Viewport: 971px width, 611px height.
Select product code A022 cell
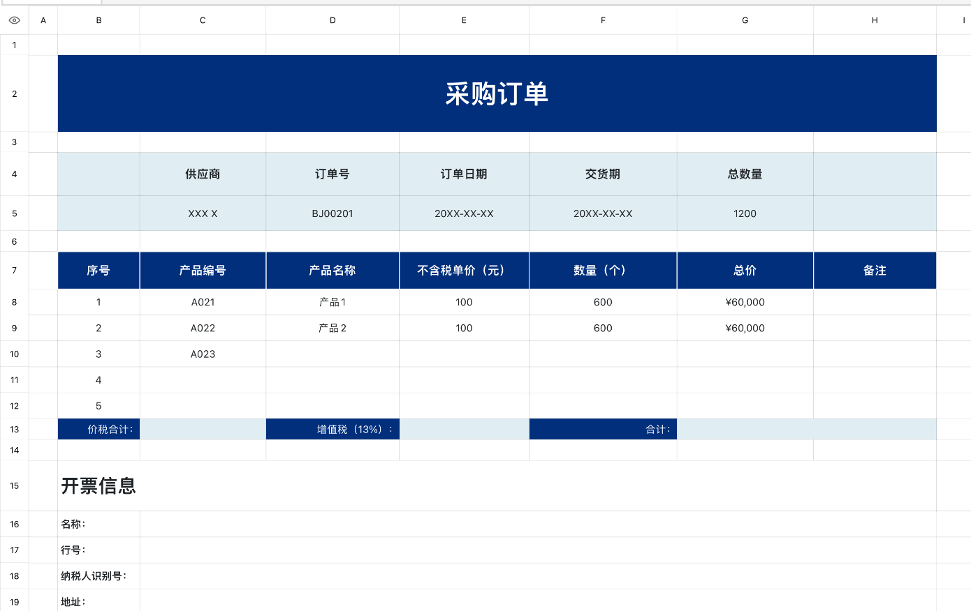click(203, 328)
